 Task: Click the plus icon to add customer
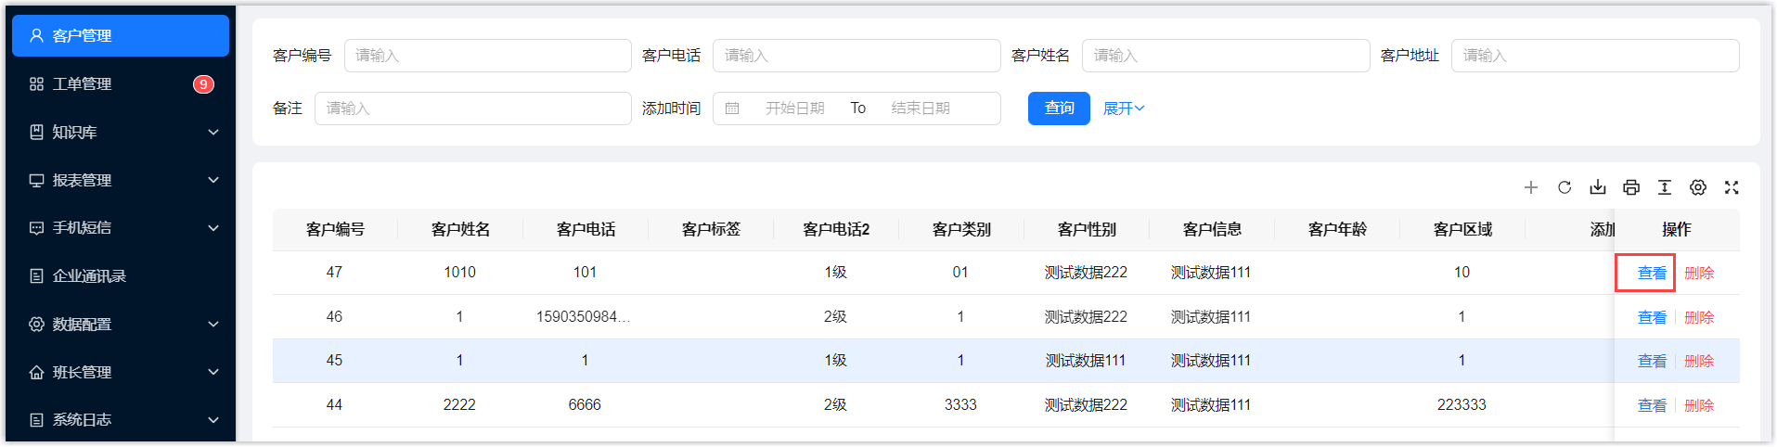point(1531,187)
